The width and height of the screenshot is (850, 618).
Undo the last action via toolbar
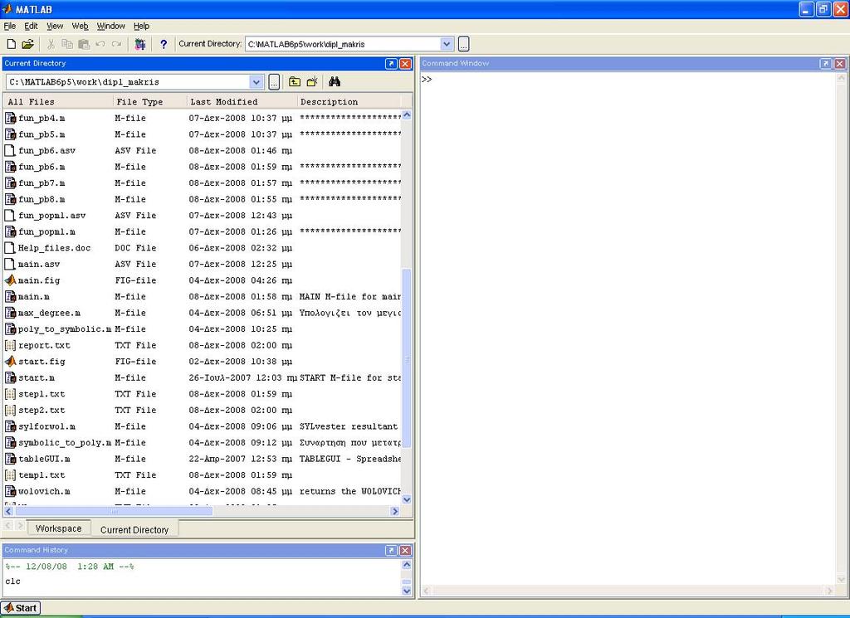(x=100, y=44)
